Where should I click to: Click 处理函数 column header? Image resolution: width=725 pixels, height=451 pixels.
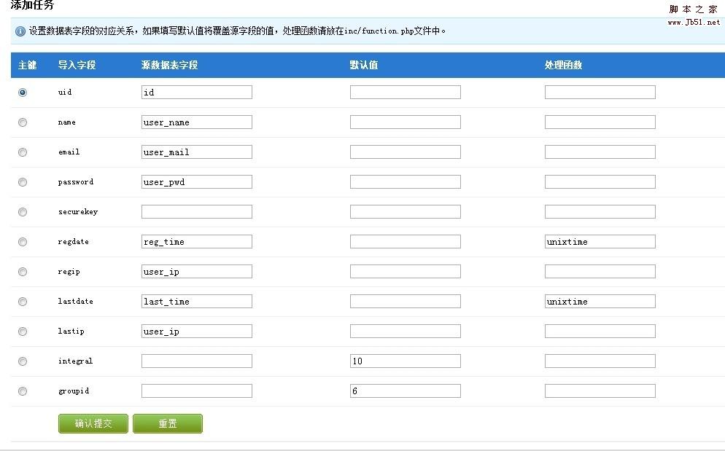click(563, 65)
